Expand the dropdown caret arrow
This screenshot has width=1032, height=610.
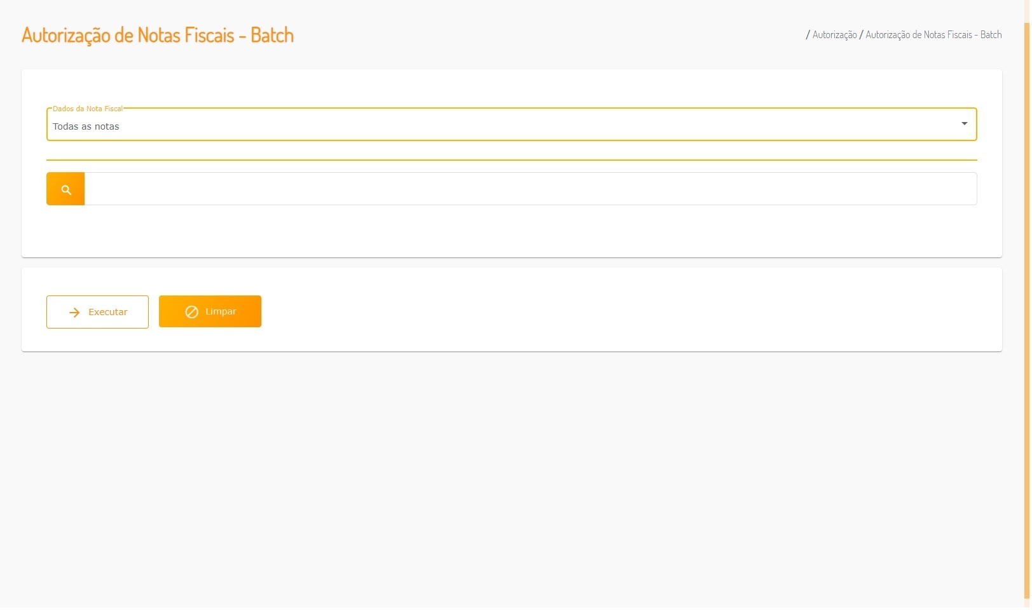[x=964, y=124]
